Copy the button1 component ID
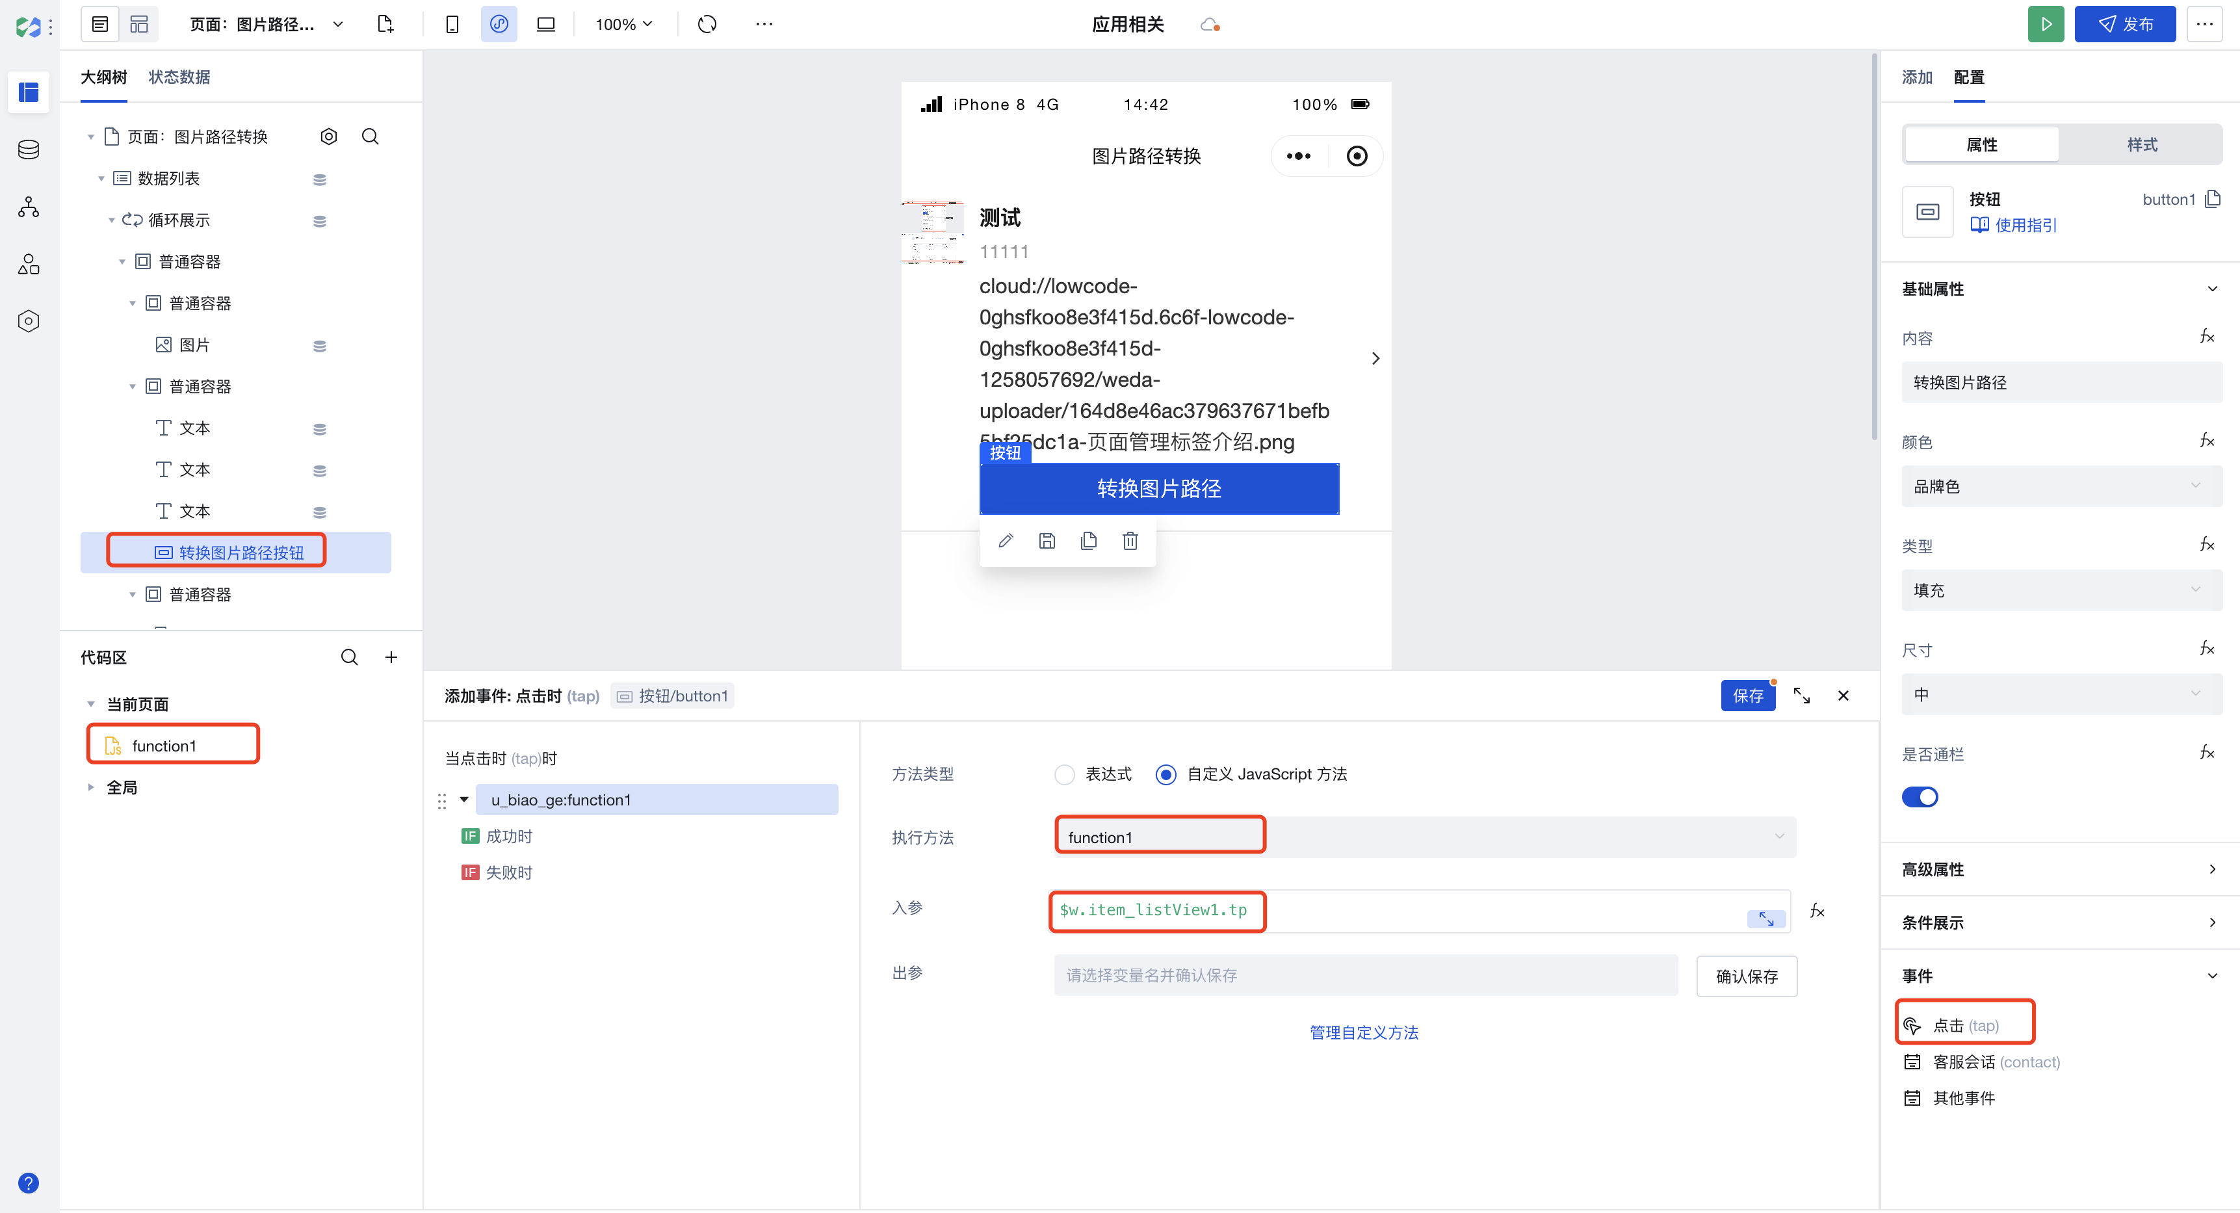The height and width of the screenshot is (1213, 2240). pos(2214,199)
